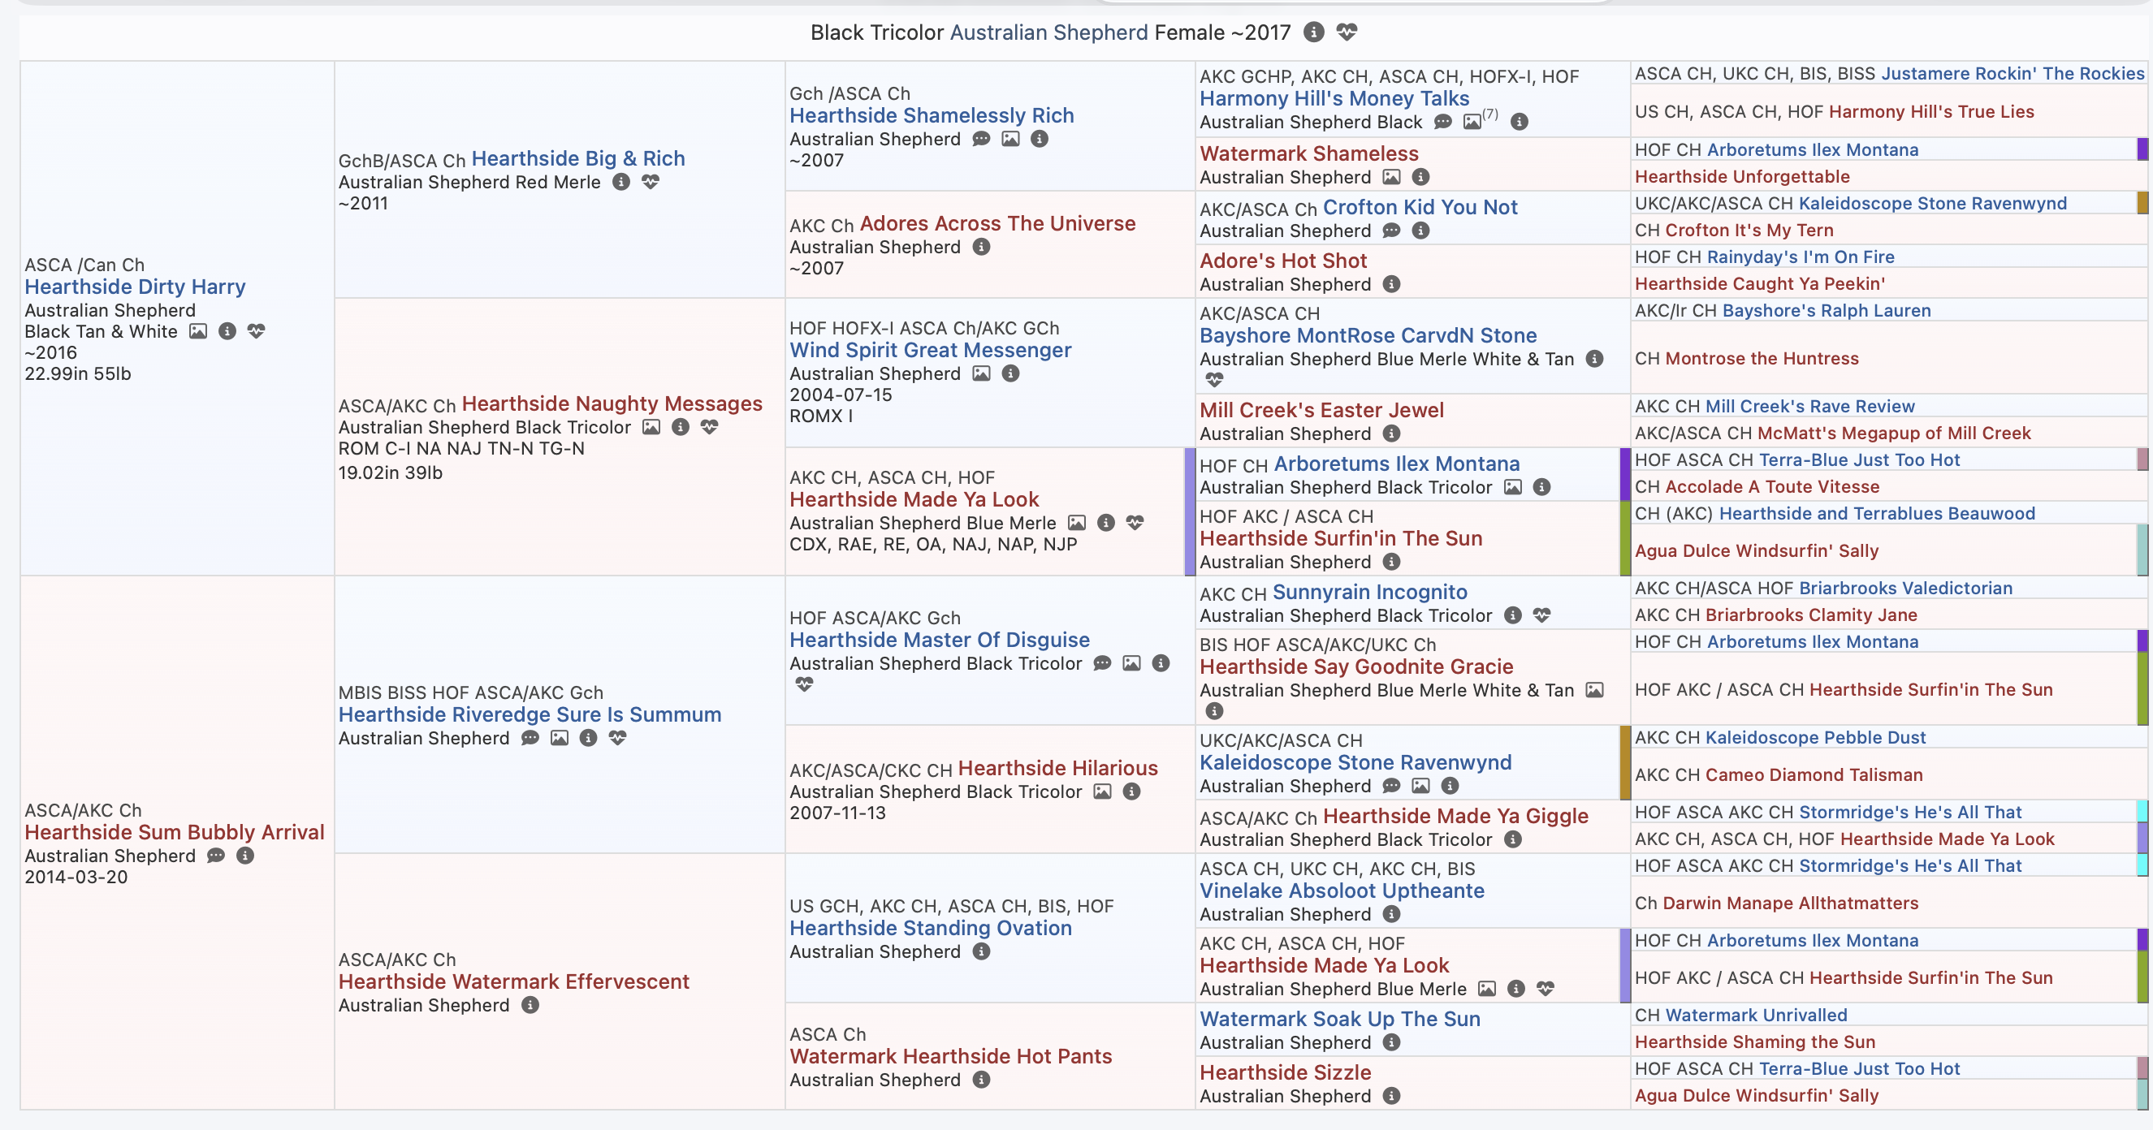View photo icon for Hearthside Dirty Harry

tap(198, 330)
